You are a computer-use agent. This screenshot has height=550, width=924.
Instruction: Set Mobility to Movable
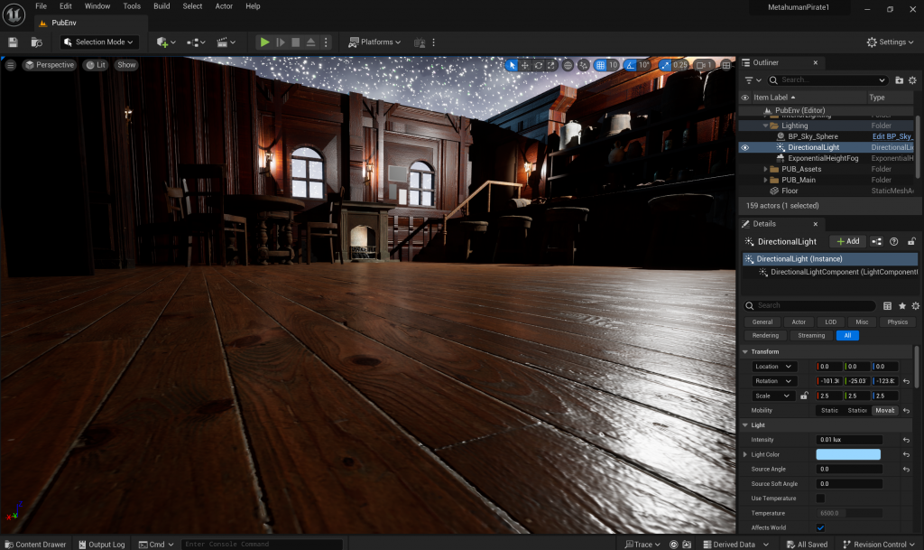click(884, 410)
